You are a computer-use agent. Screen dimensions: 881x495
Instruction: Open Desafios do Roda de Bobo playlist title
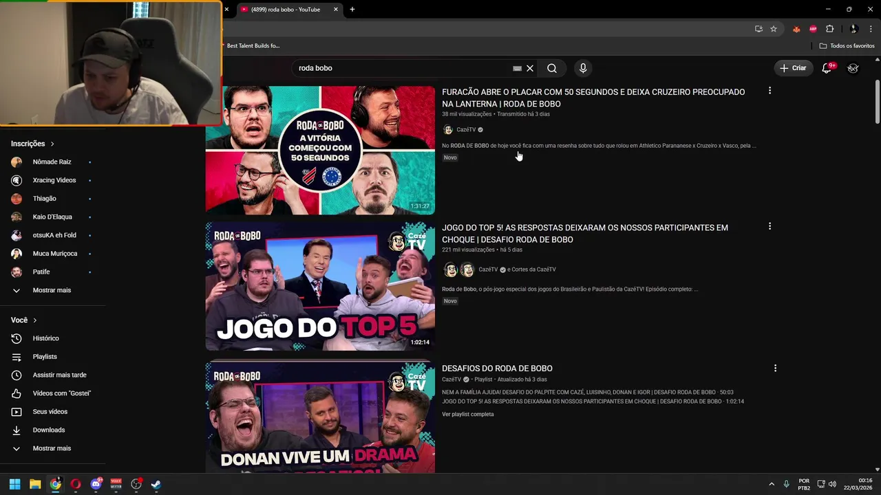pyautogui.click(x=497, y=368)
